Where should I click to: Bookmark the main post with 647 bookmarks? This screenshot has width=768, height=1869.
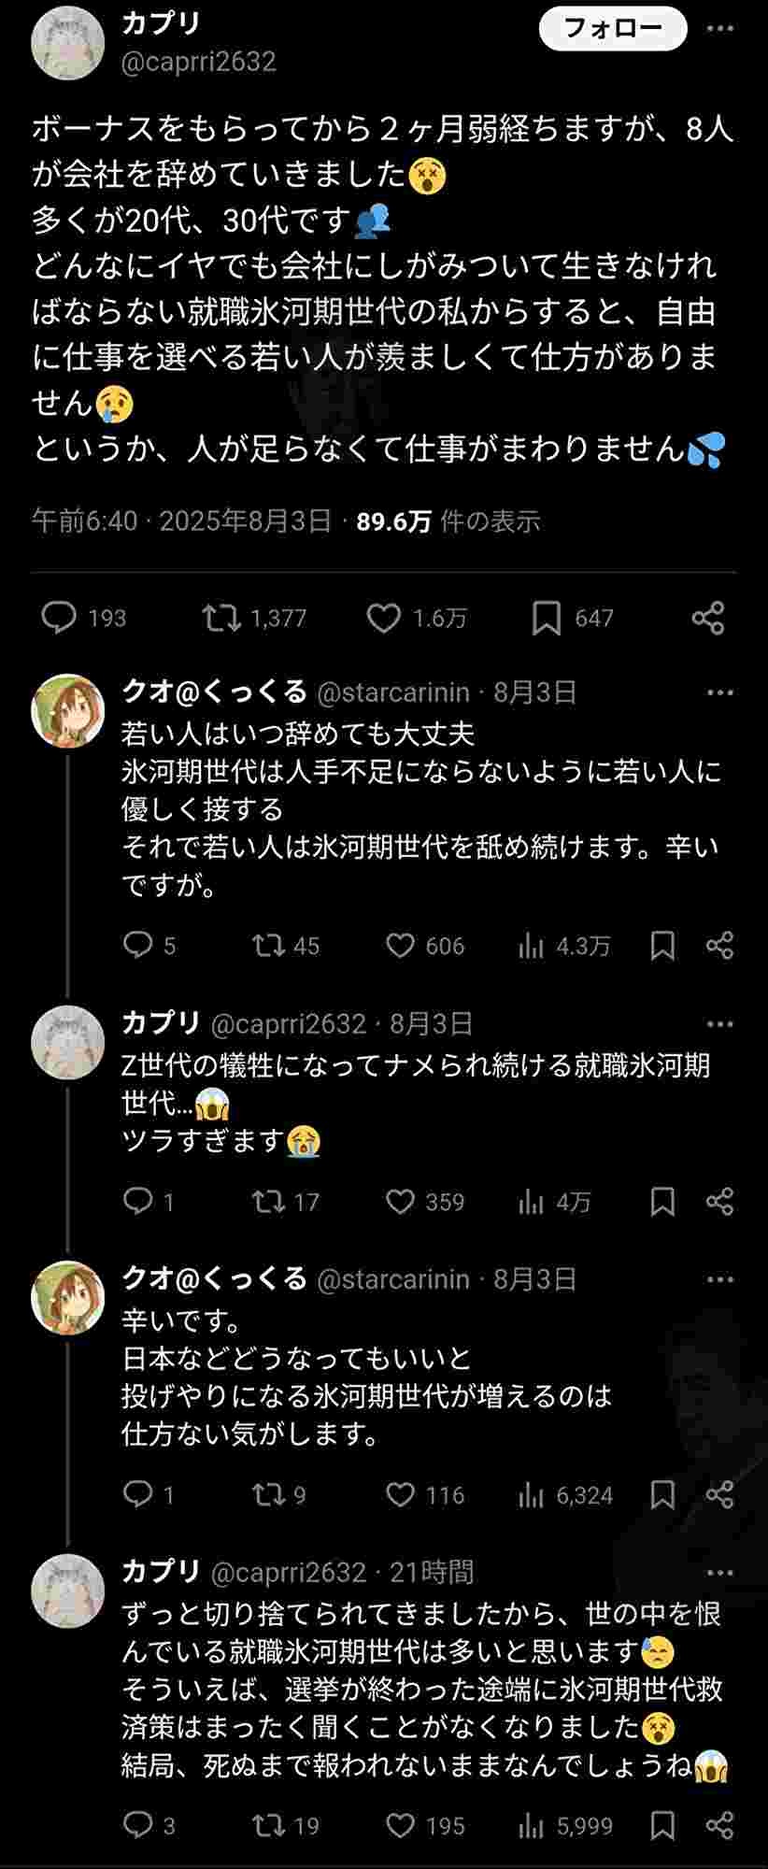[547, 618]
